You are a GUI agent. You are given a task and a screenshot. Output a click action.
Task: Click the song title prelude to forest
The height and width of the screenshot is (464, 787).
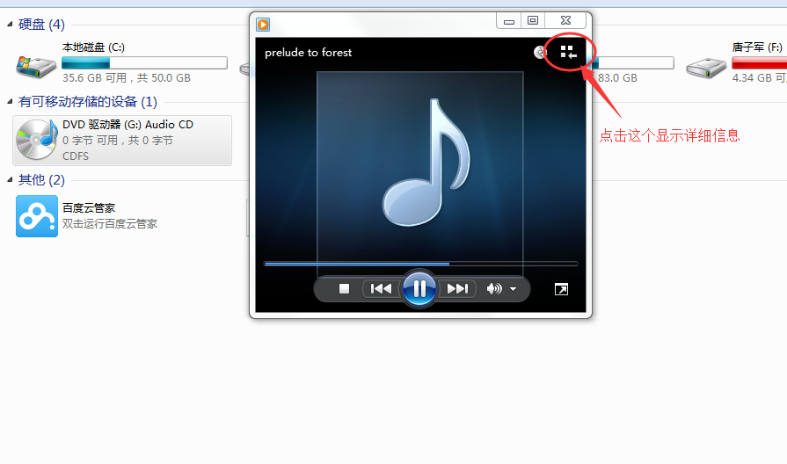pyautogui.click(x=308, y=52)
